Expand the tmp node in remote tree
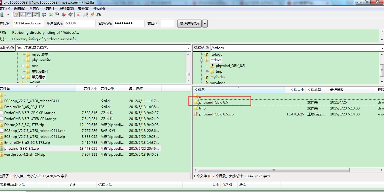The width and height of the screenshot is (384, 192). [207, 71]
